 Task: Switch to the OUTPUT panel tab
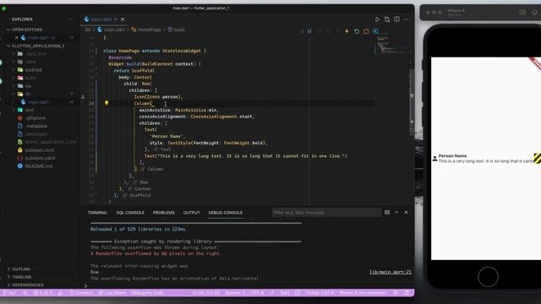click(x=192, y=213)
